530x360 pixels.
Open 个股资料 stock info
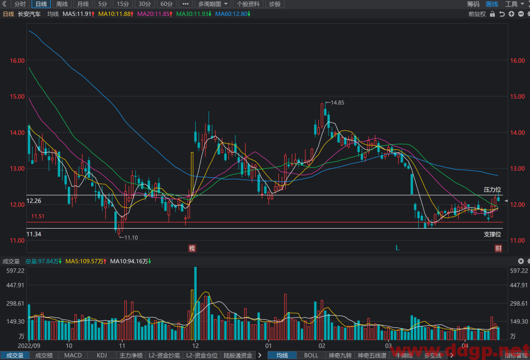click(248, 4)
